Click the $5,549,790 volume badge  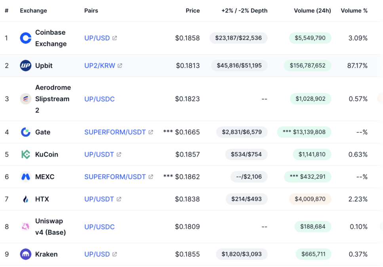(310, 38)
